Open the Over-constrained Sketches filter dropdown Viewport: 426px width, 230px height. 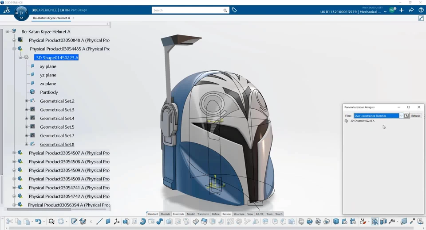(401, 116)
